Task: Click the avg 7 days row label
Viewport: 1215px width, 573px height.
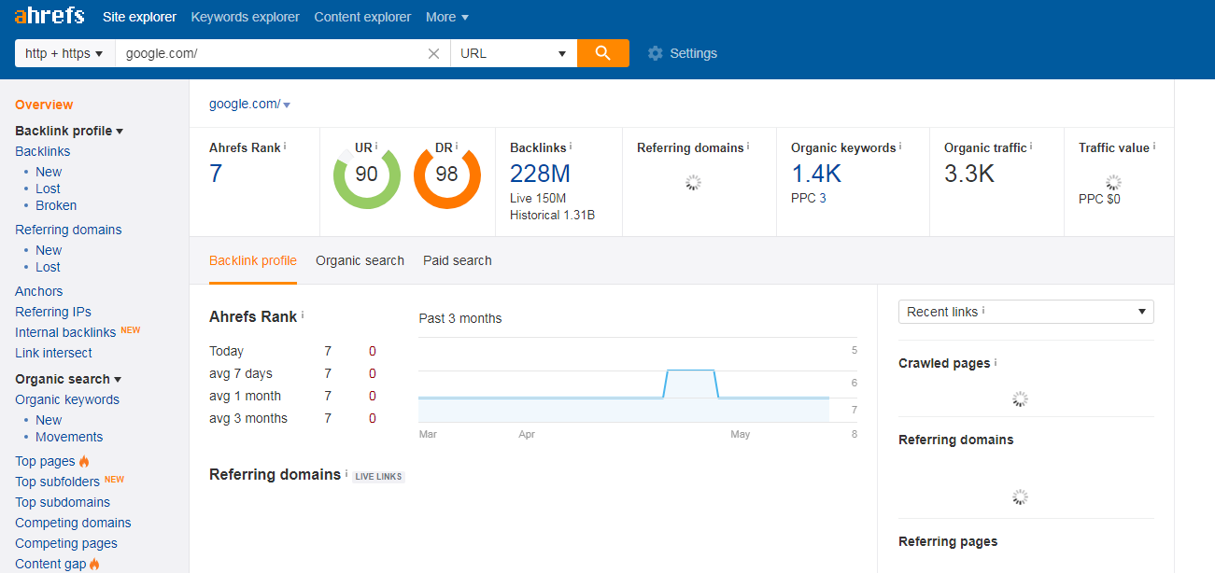Action: [x=241, y=373]
